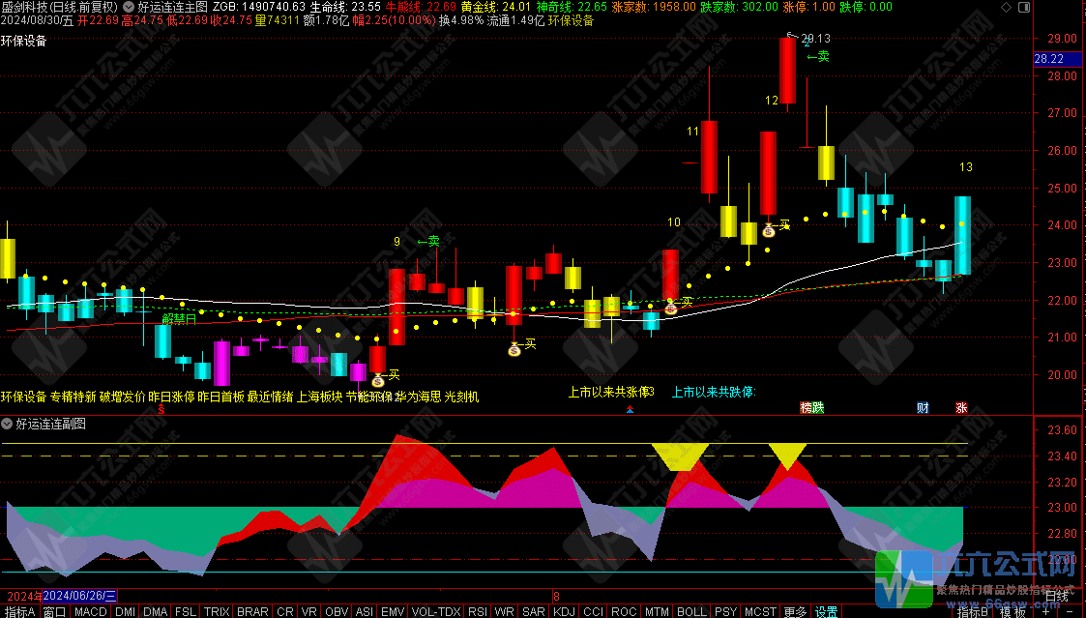Switch to the TRIX indicator tab
Image resolution: width=1086 pixels, height=618 pixels.
coord(217,612)
